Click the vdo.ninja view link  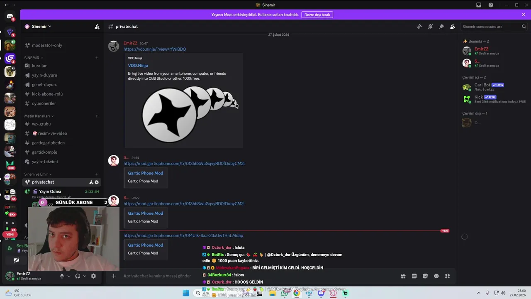click(x=155, y=49)
